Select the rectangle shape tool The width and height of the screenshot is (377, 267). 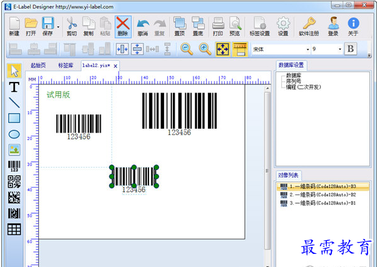click(14, 118)
